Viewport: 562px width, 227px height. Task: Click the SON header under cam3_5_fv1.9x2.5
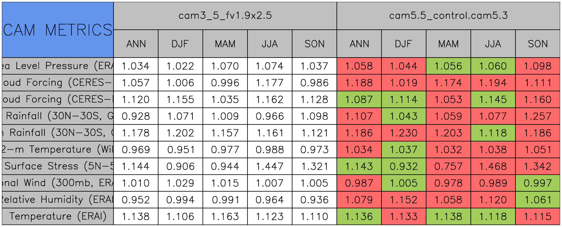[x=314, y=44]
